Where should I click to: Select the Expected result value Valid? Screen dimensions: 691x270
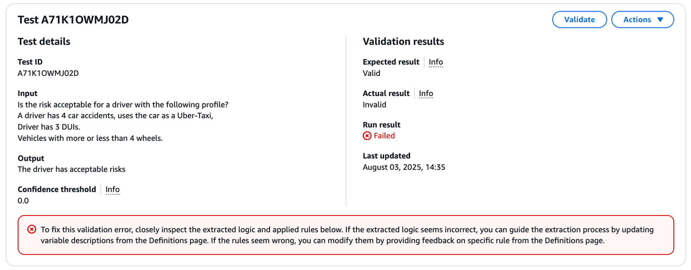371,73
